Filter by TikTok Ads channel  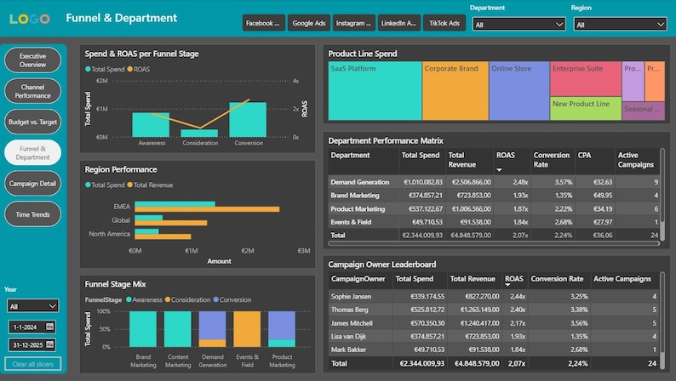(x=444, y=23)
